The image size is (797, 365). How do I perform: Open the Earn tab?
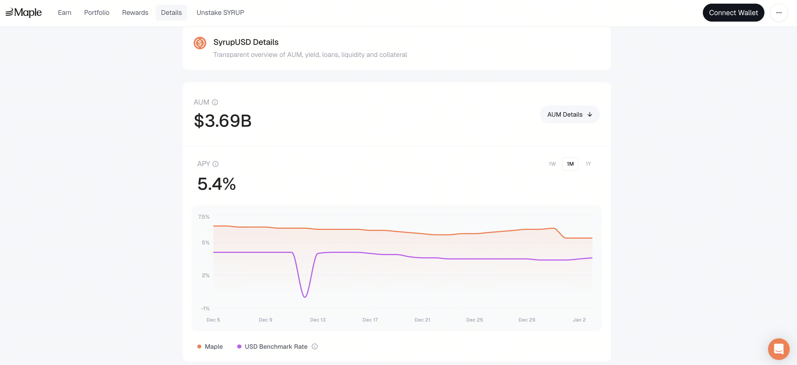click(x=64, y=13)
